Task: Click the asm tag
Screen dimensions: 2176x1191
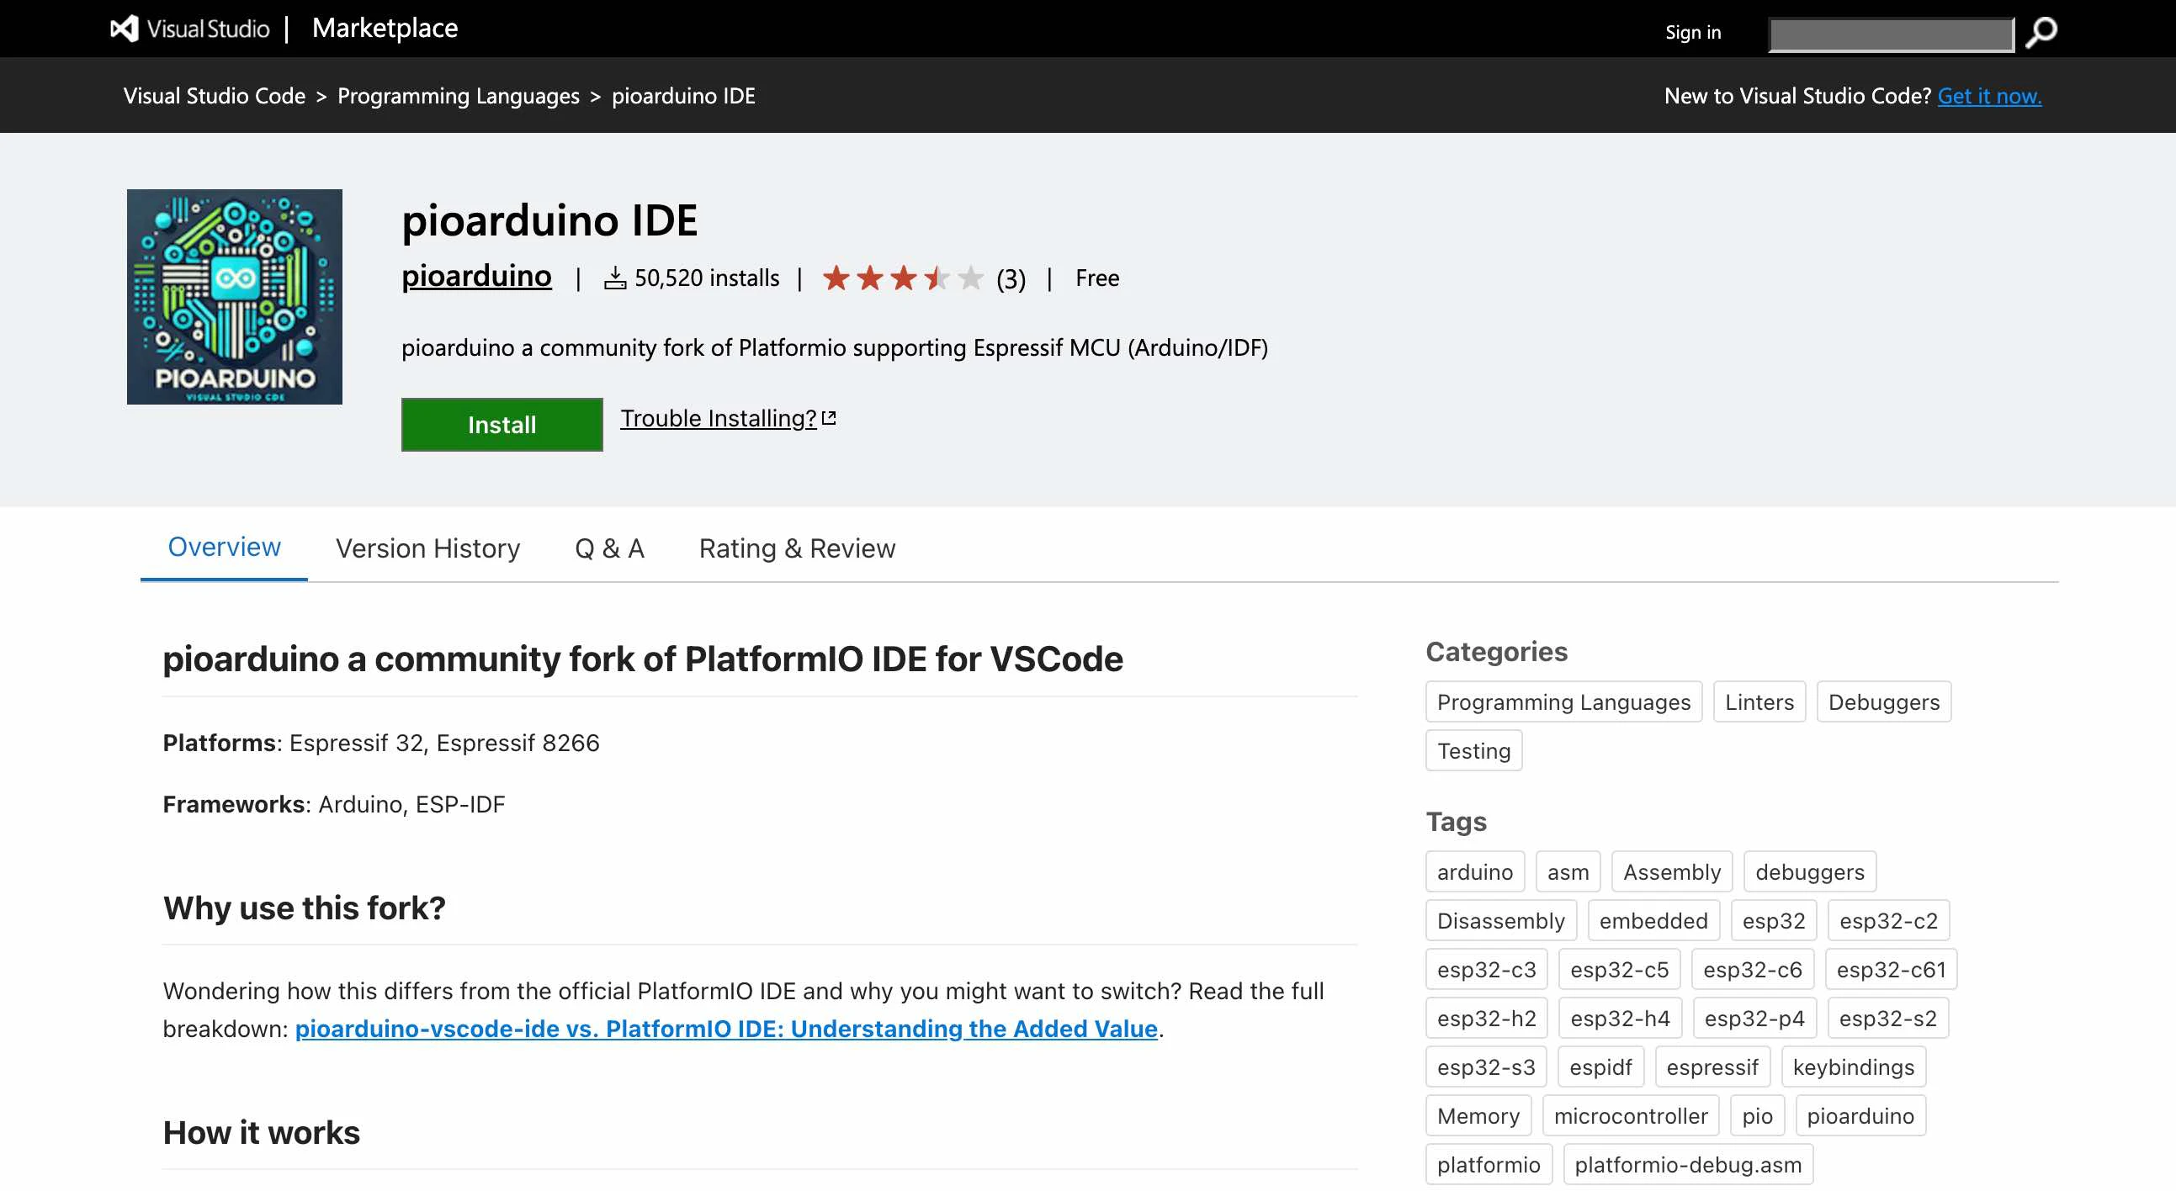Action: [1568, 871]
